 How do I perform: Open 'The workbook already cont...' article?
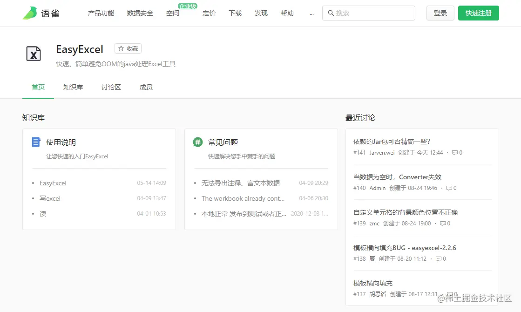(243, 198)
